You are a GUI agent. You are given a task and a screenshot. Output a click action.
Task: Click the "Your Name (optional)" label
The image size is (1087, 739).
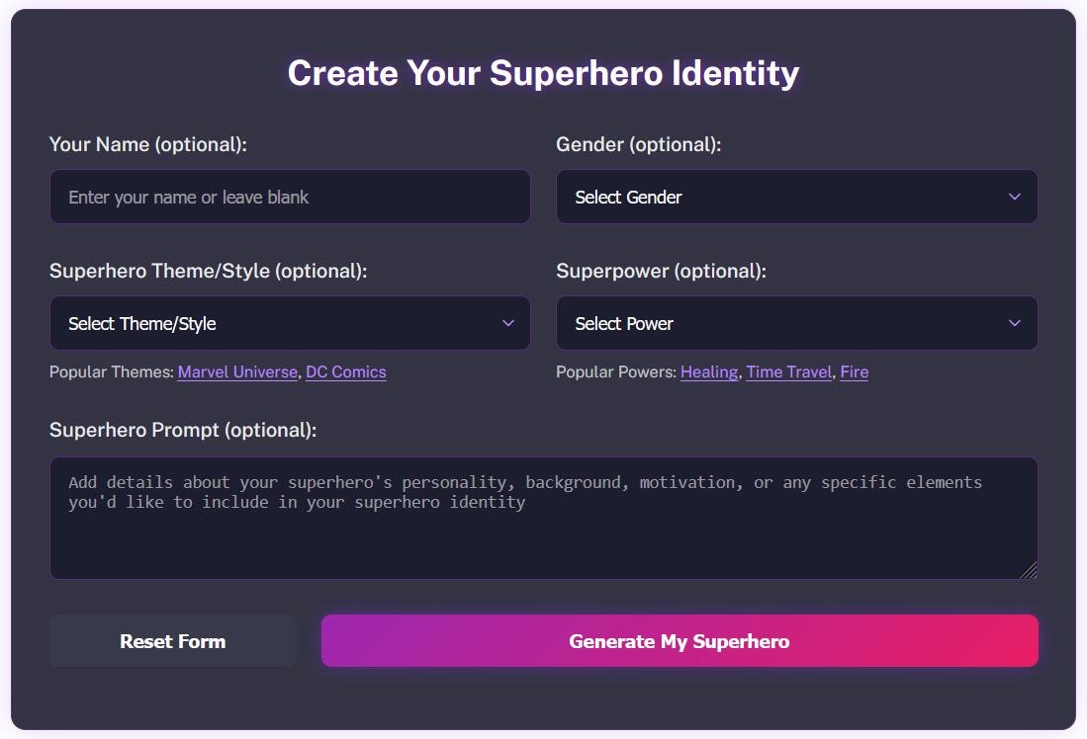[147, 144]
